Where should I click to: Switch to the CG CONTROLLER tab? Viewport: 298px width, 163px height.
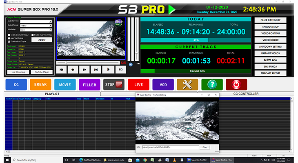[x=246, y=94]
